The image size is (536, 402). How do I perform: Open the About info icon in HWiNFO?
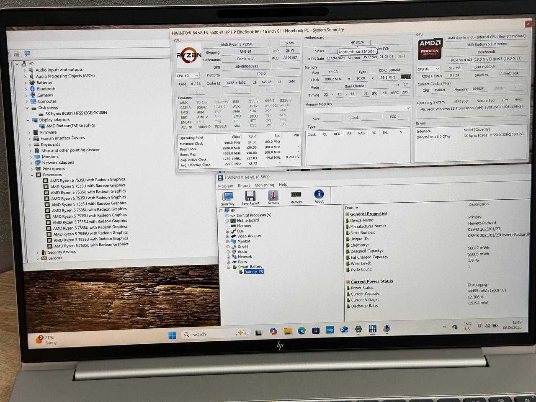click(x=319, y=196)
